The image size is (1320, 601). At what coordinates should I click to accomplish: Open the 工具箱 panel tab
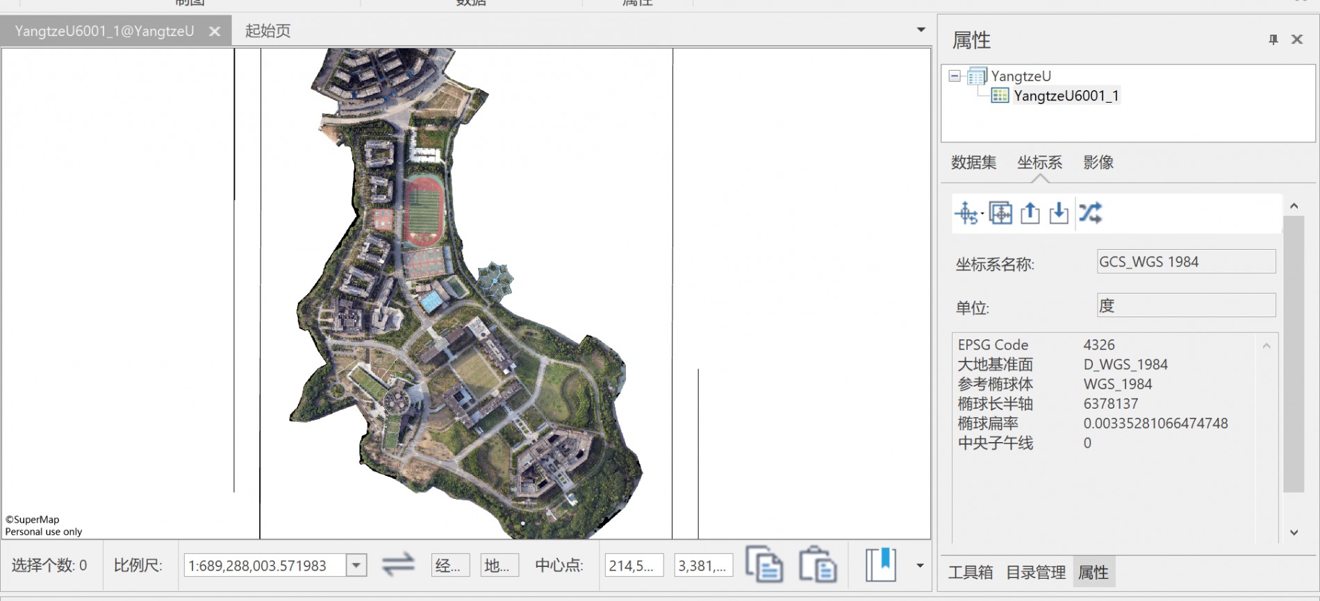970,573
